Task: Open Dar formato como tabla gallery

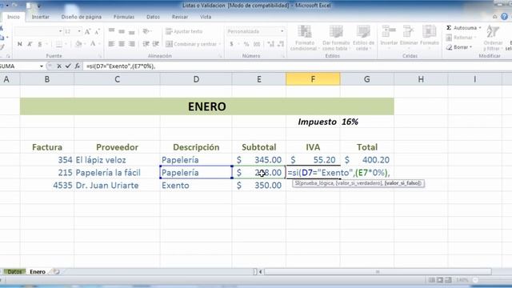Action: (x=336, y=38)
